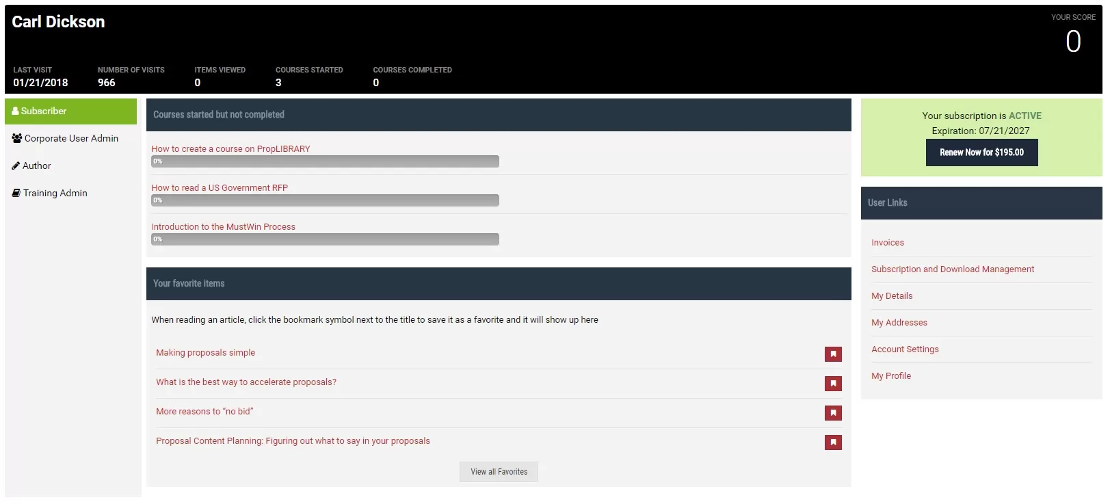Open Subscription and Download Management
1110x504 pixels.
(x=952, y=269)
